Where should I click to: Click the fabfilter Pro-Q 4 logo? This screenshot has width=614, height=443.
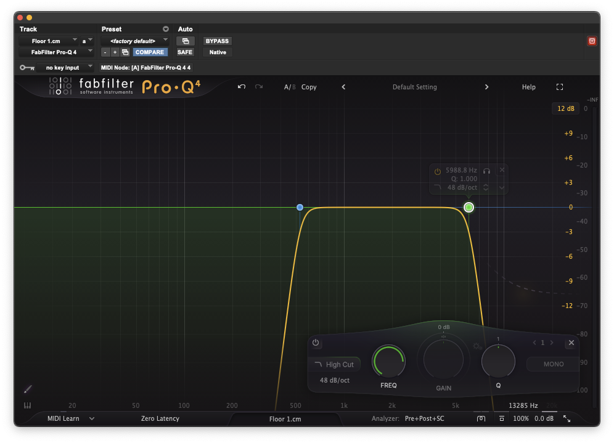tap(125, 86)
